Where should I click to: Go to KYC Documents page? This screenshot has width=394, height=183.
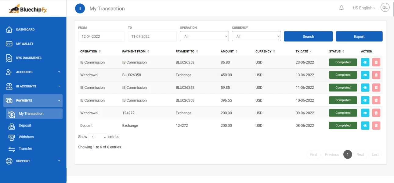29,58
